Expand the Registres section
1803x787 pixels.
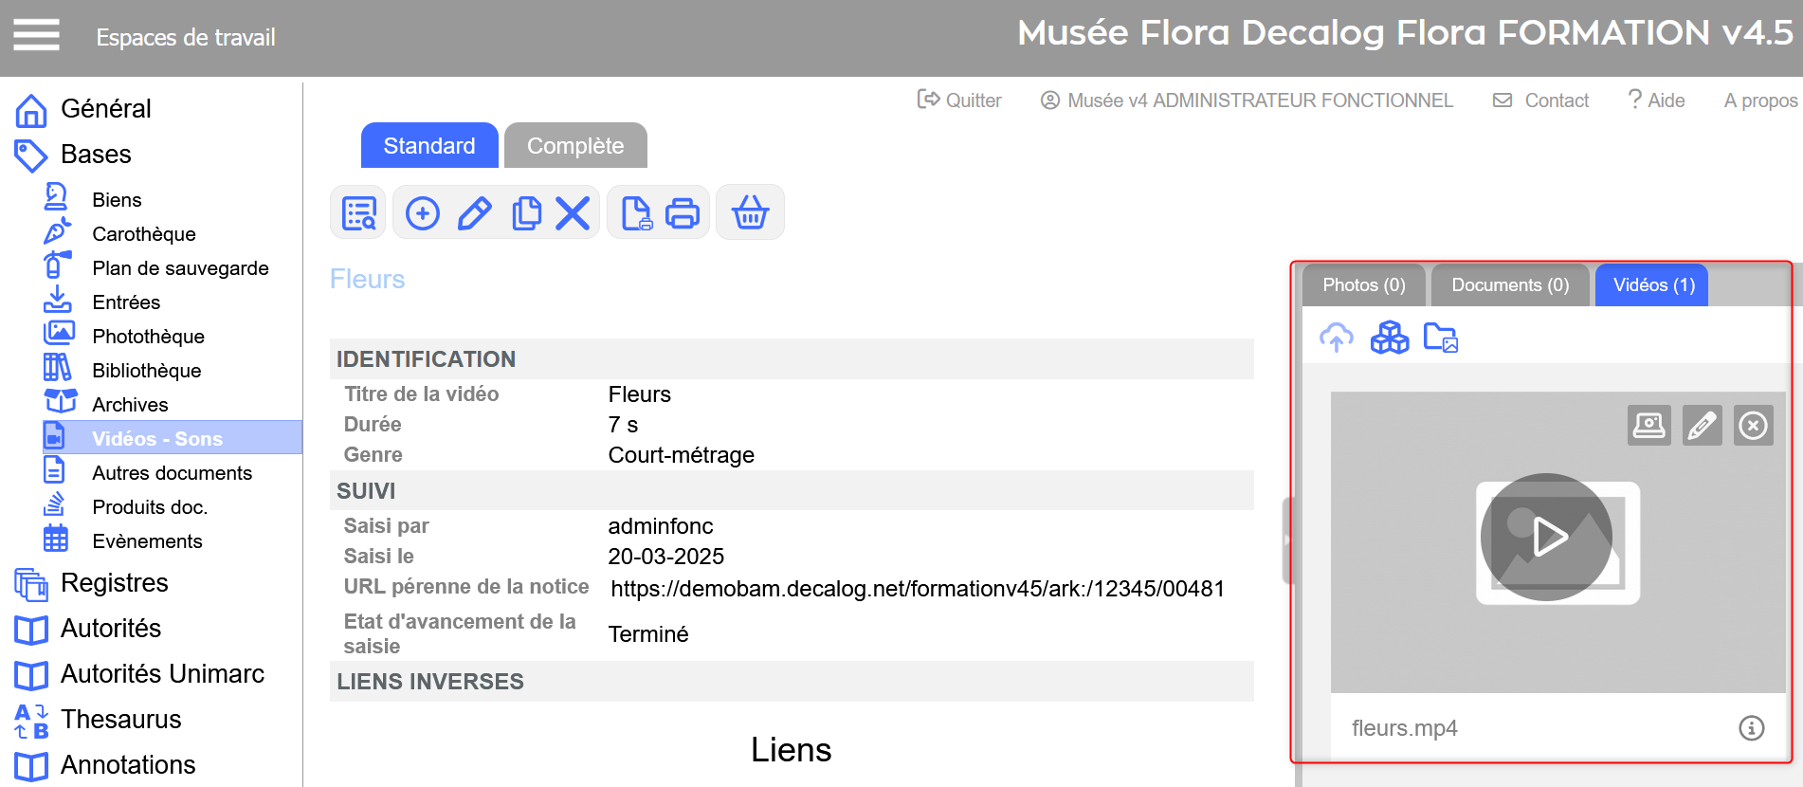pos(114,583)
